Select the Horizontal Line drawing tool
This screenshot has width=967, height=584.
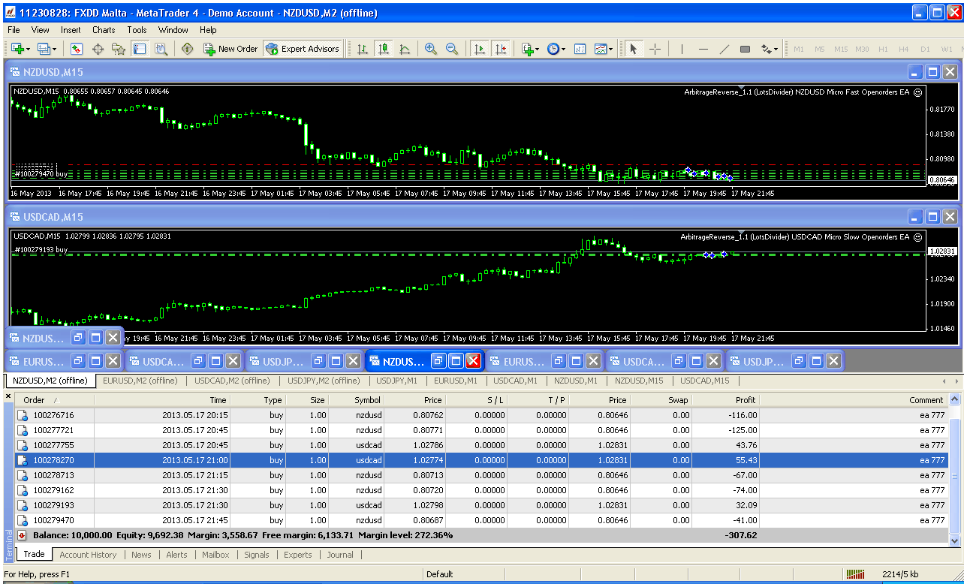pyautogui.click(x=703, y=49)
